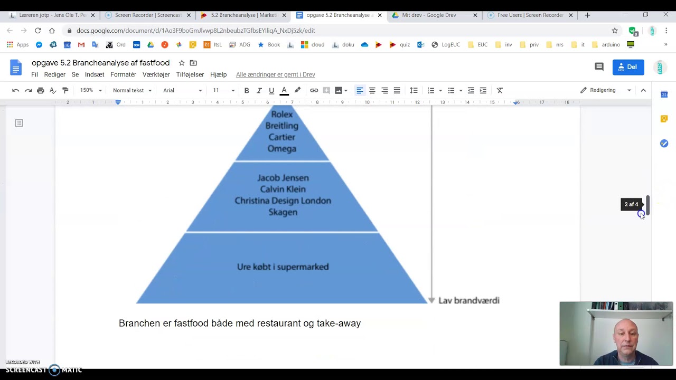
Task: Switch to the Mit drev Google Drev tab
Action: click(x=434, y=15)
